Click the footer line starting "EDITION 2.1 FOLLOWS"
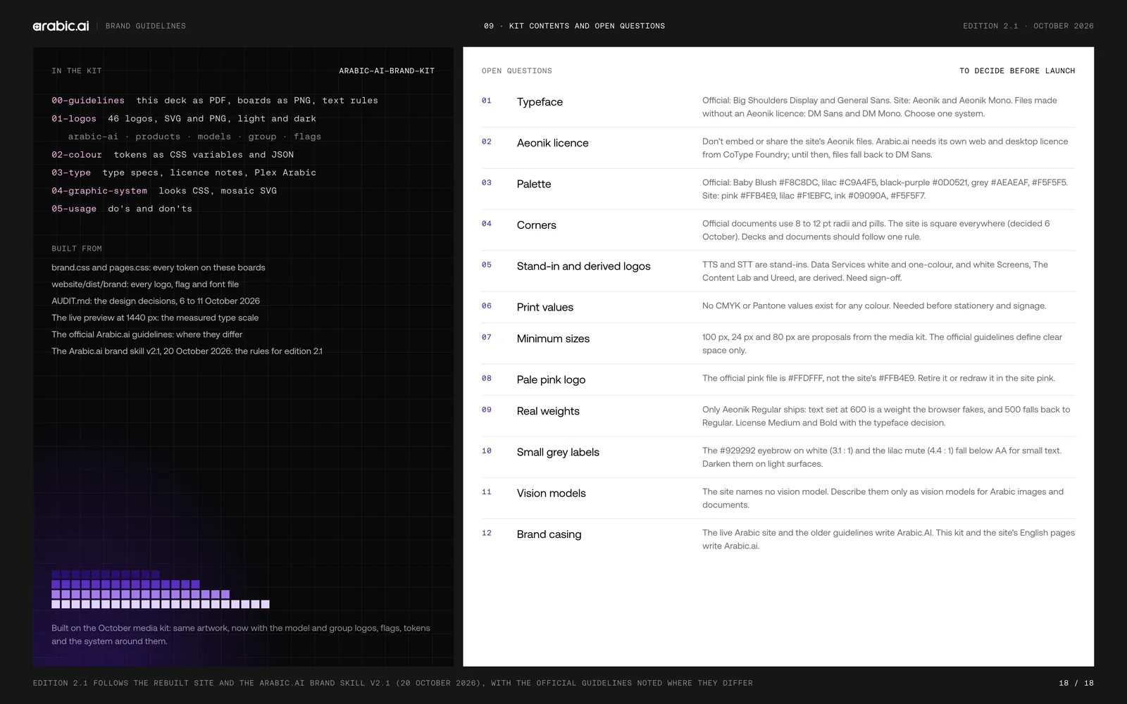 393,683
